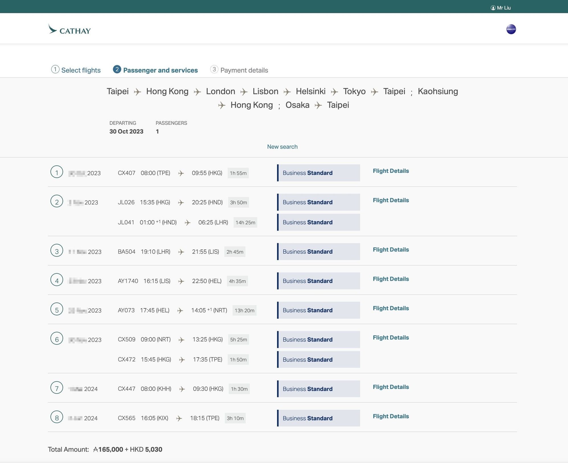This screenshot has width=568, height=463.
Task: Open Flight Details for flight CX407
Action: point(391,171)
